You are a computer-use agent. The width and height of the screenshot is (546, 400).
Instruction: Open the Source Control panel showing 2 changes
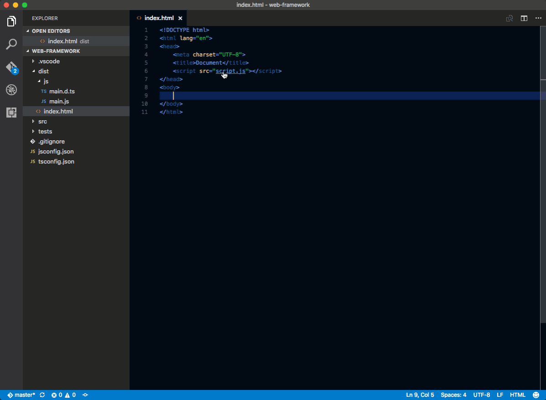click(x=11, y=67)
